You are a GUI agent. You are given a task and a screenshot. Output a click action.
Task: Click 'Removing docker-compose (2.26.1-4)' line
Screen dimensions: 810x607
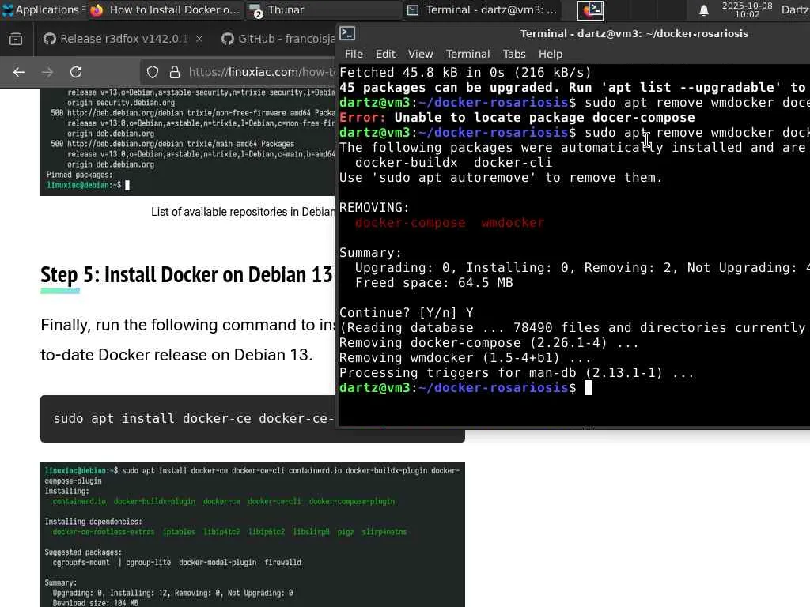click(x=489, y=343)
